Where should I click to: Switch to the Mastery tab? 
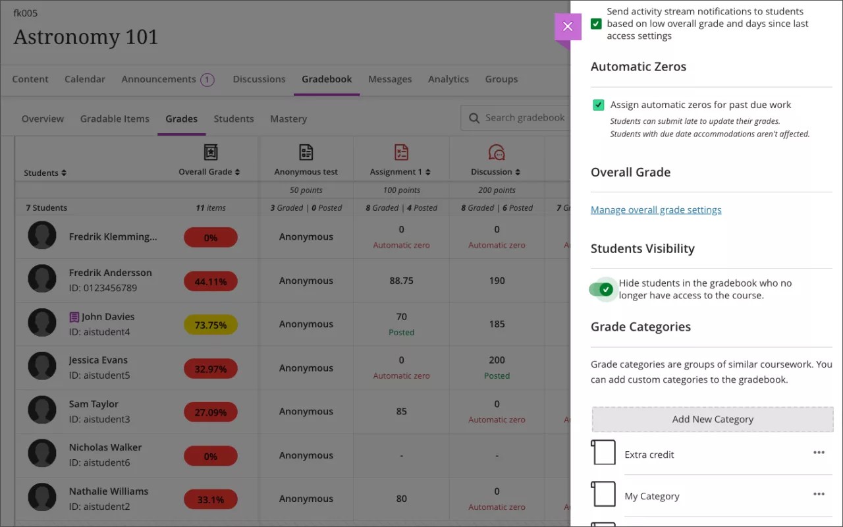click(x=288, y=119)
